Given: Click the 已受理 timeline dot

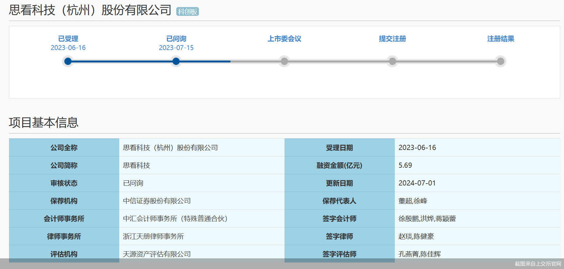Looking at the screenshot, I should [x=68, y=61].
